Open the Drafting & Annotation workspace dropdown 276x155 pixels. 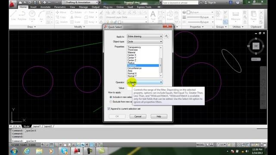tap(80, 3)
